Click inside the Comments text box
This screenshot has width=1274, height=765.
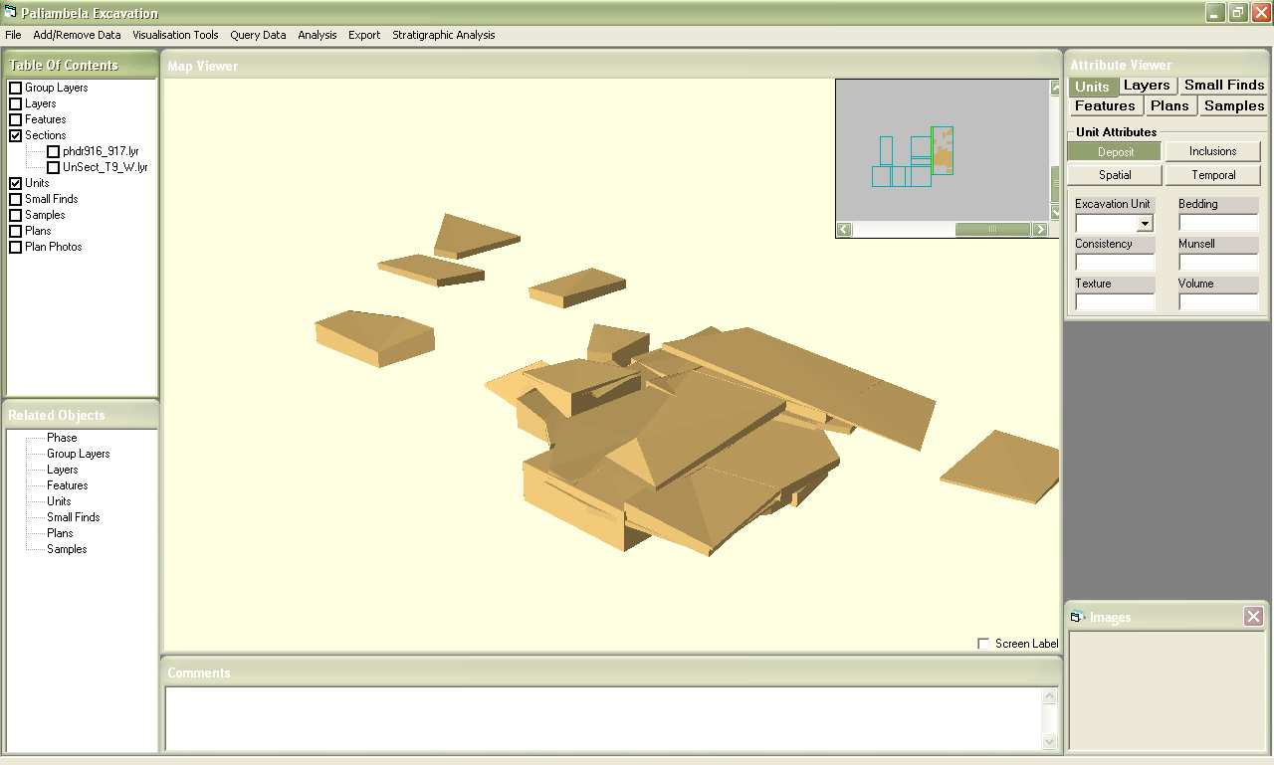(603, 718)
